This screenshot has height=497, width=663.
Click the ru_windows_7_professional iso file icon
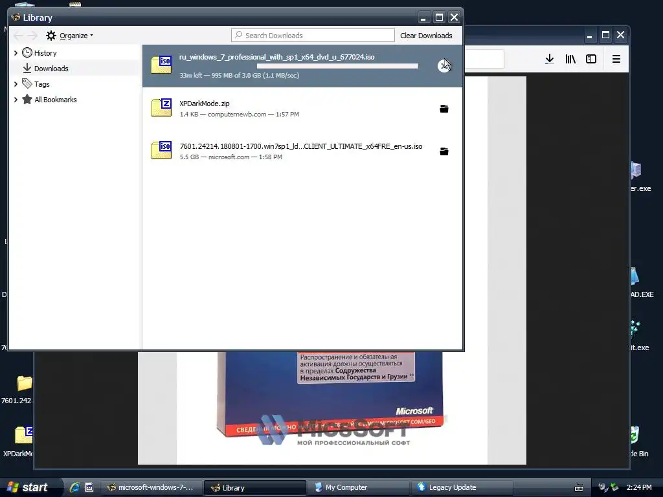click(161, 65)
